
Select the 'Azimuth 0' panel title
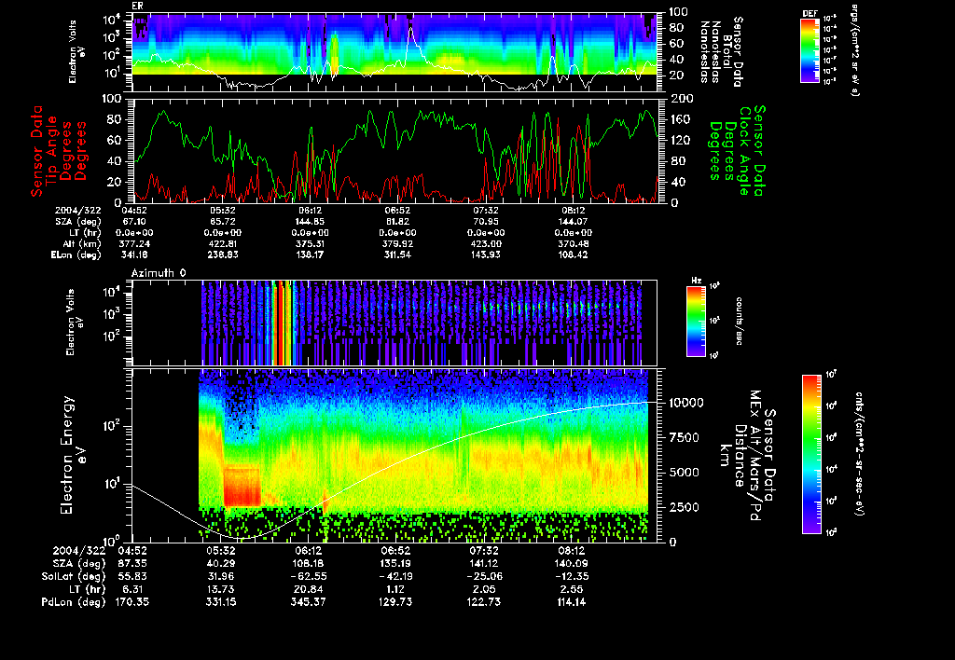point(159,273)
